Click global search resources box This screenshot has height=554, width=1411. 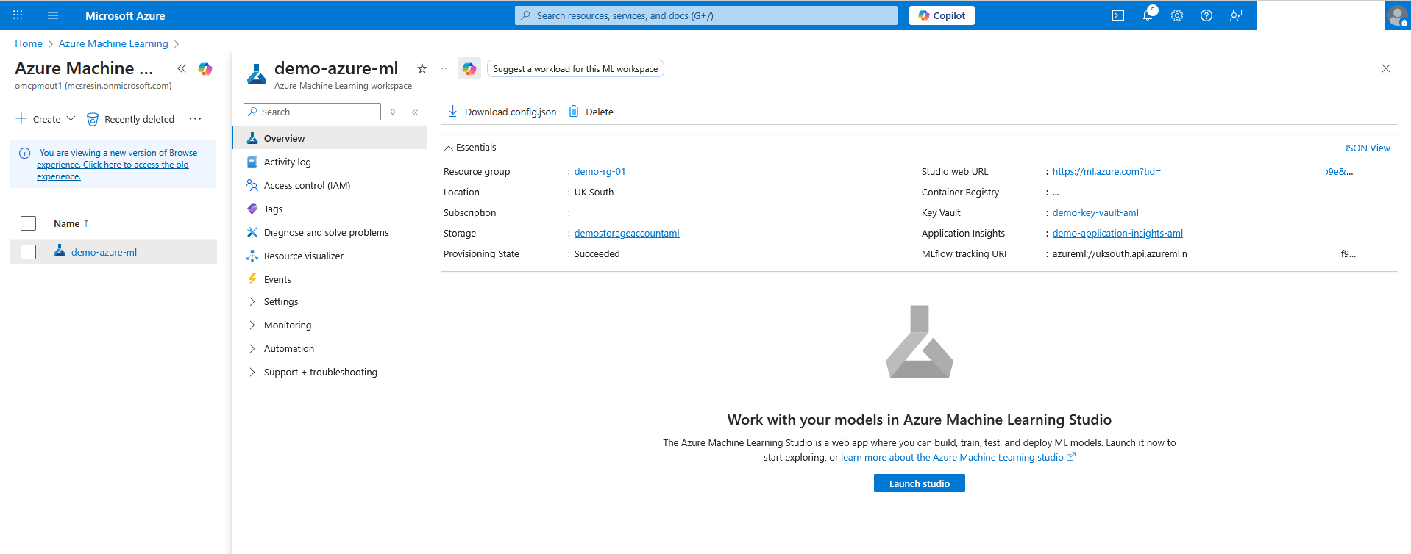click(x=706, y=15)
